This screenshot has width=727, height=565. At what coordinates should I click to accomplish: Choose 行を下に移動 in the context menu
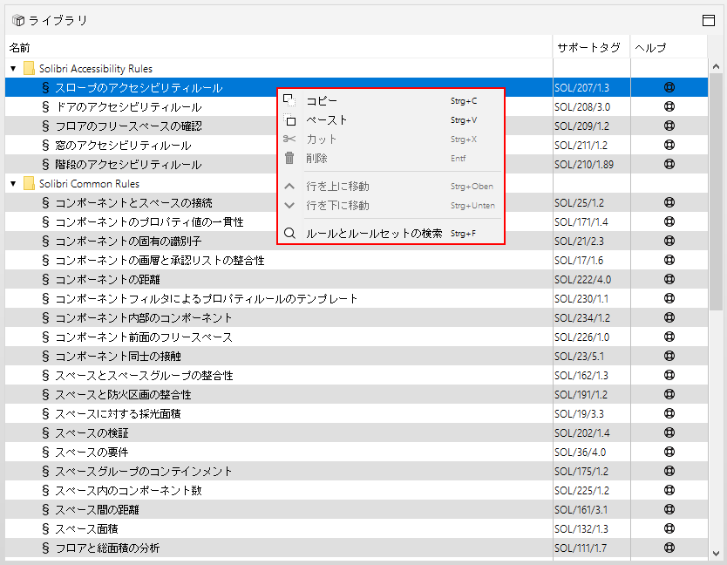click(x=391, y=206)
